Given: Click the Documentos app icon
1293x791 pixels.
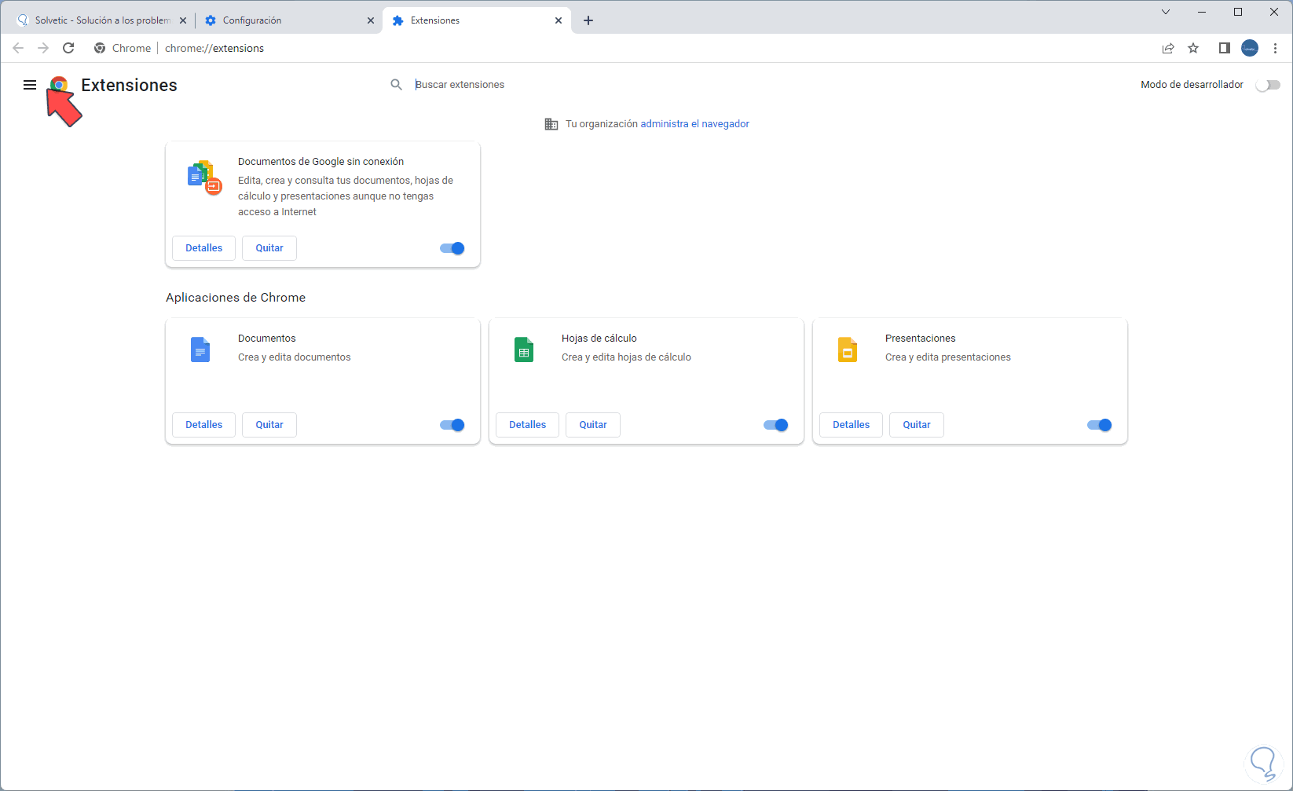Looking at the screenshot, I should [200, 350].
